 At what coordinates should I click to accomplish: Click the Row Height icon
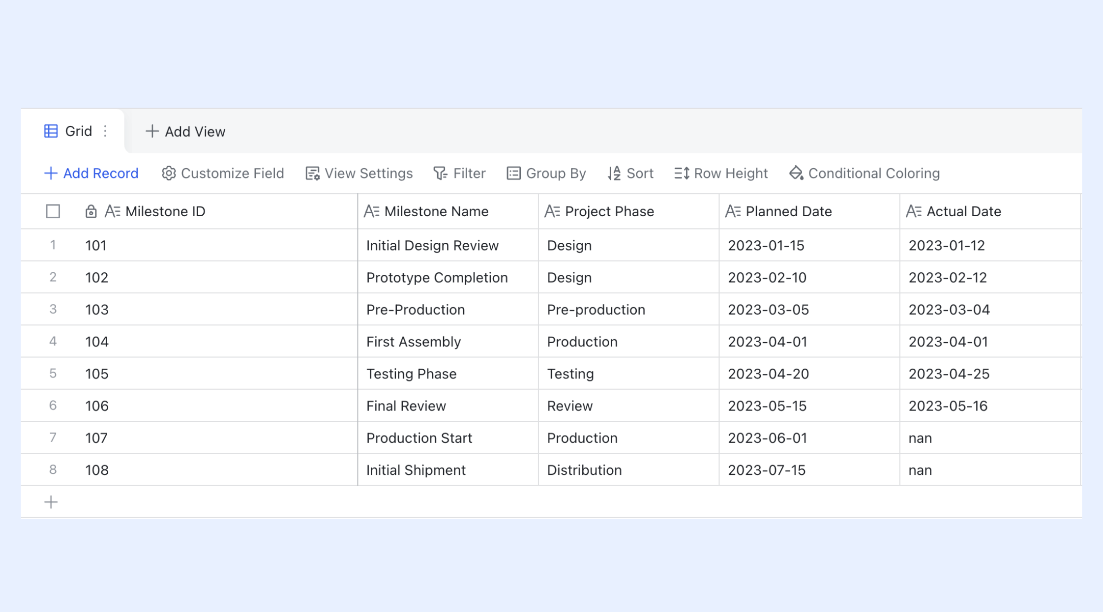(x=682, y=173)
